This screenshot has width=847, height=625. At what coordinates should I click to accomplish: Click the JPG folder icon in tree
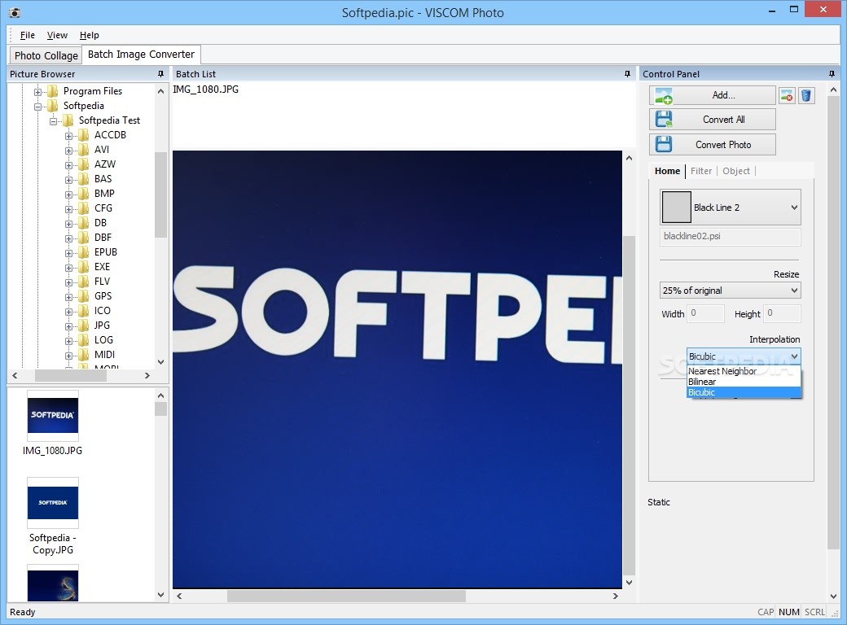coord(83,326)
